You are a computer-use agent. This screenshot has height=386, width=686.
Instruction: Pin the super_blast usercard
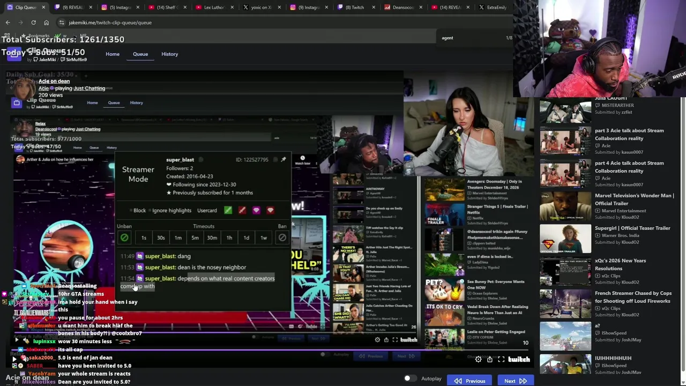click(284, 159)
